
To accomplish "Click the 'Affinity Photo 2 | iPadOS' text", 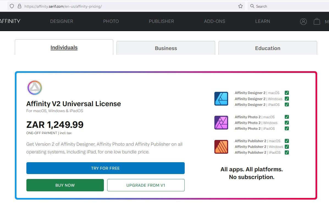I will (255, 128).
